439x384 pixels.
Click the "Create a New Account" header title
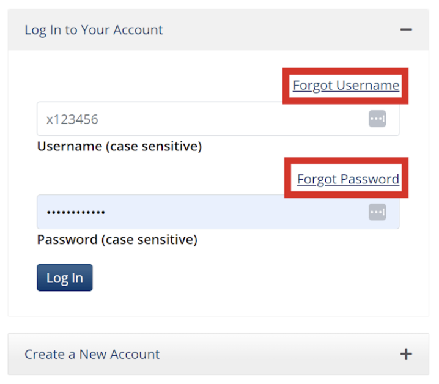tap(92, 355)
